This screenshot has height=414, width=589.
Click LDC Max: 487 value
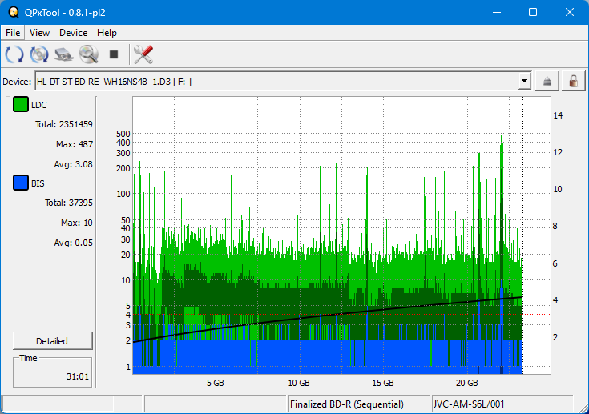[75, 144]
